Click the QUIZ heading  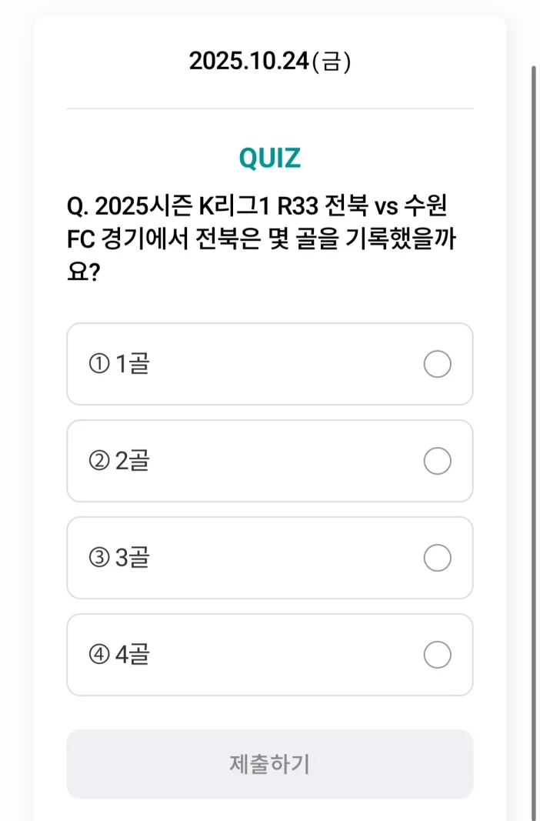(x=270, y=157)
